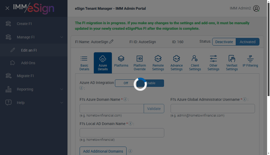
Task: Click the green FI migration notice text
Action: click(162, 26)
